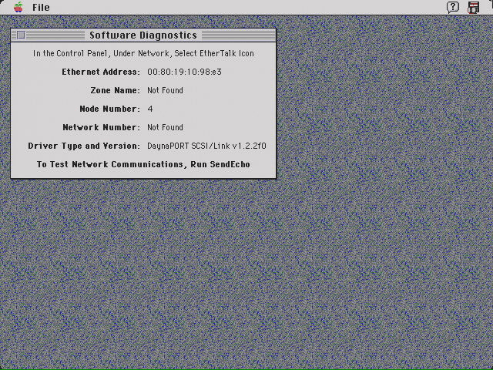Click the Driver Type and Version label
The height and width of the screenshot is (370, 493).
[x=84, y=146]
